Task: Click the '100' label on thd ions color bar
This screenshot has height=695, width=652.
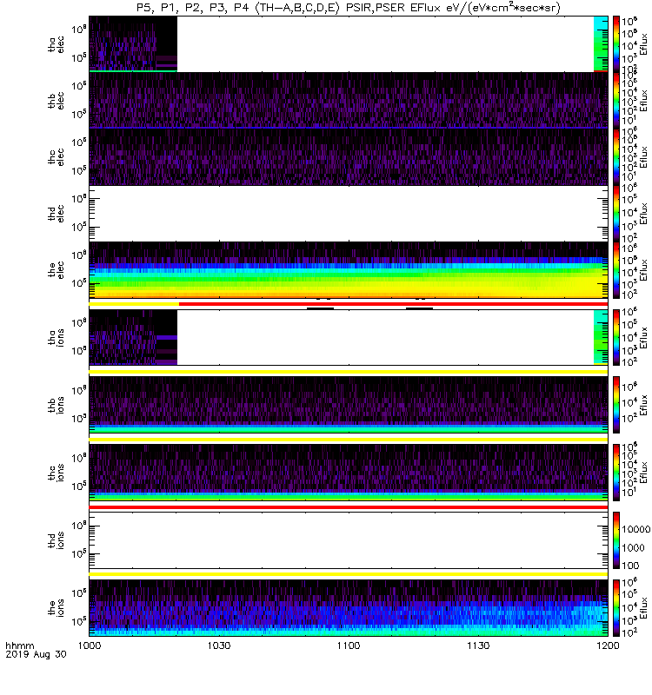Action: (x=630, y=566)
